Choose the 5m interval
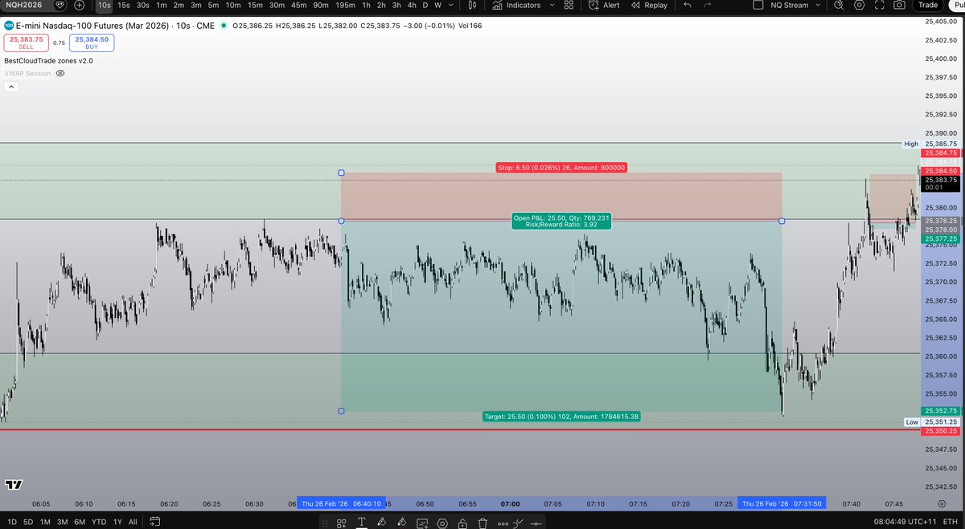Image resolution: width=965 pixels, height=529 pixels. pos(213,5)
